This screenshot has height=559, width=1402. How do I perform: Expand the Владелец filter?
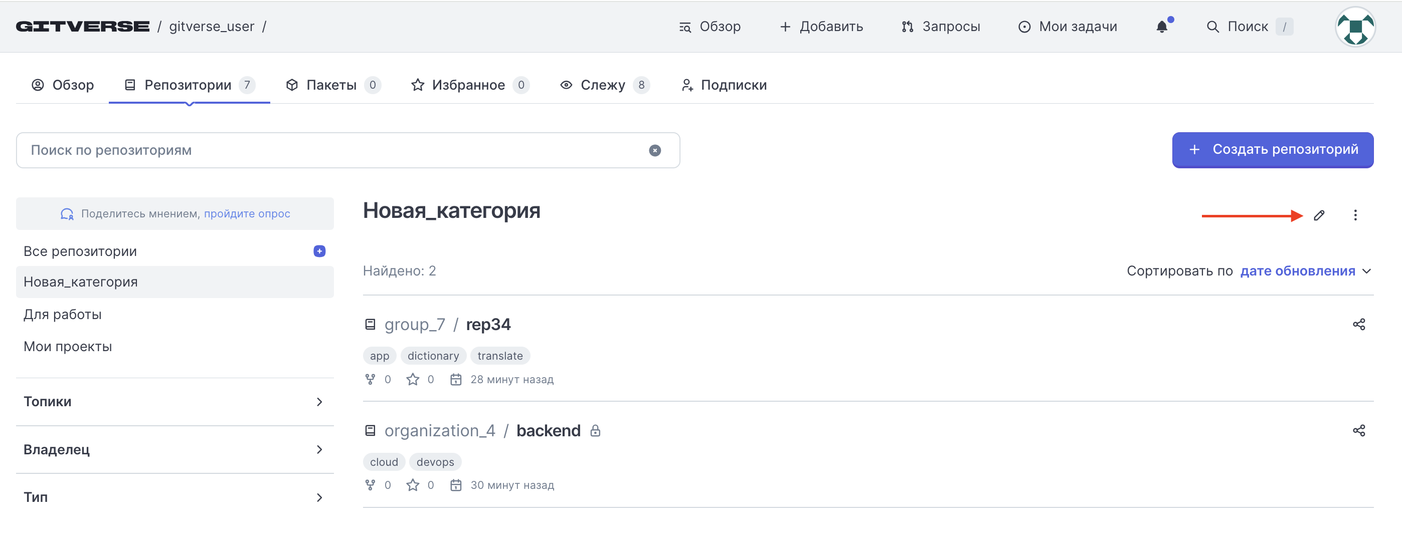[174, 450]
